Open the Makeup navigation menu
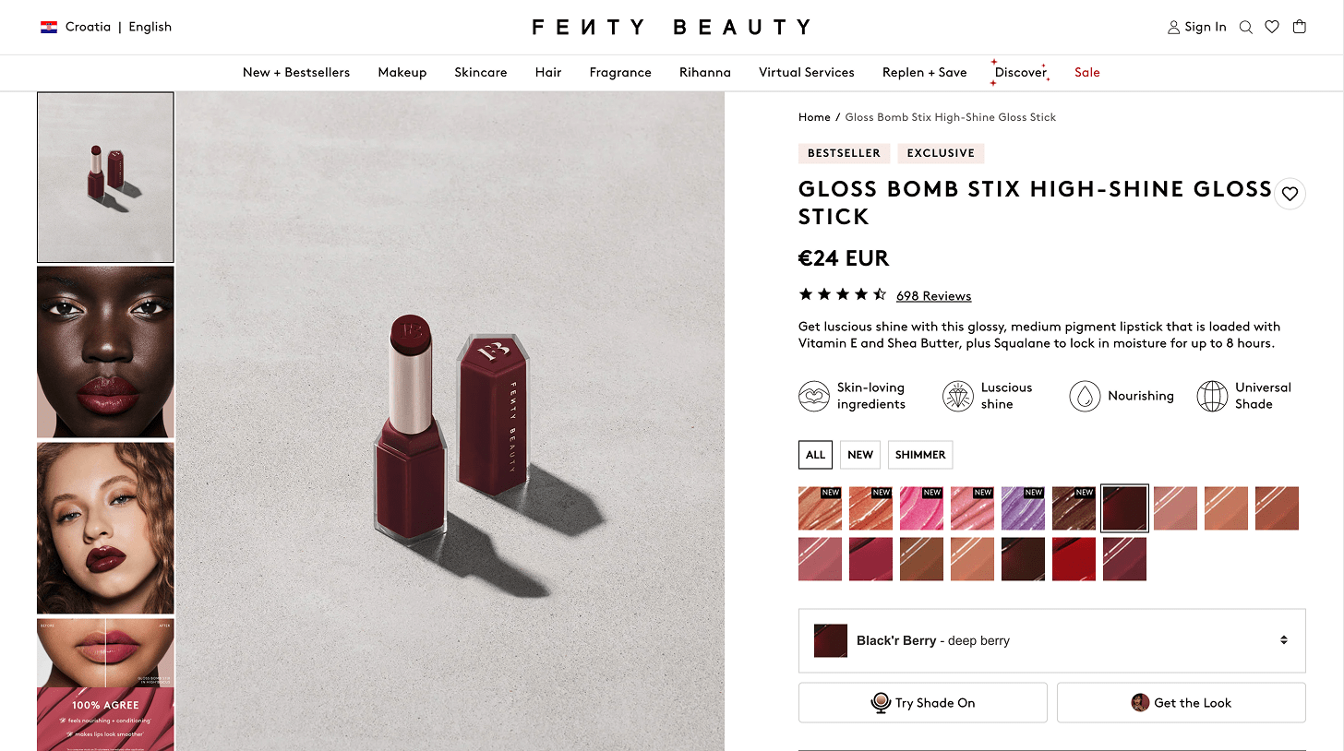 (402, 72)
